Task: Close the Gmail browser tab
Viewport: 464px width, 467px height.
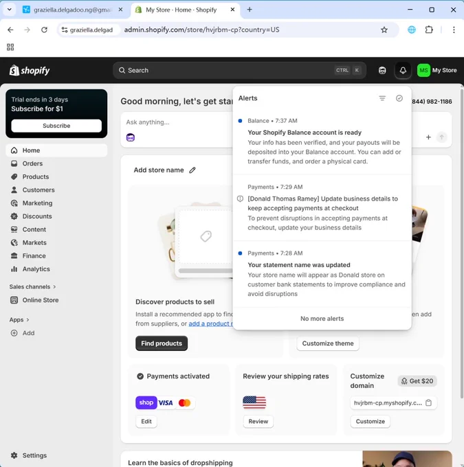Action: 120,10
